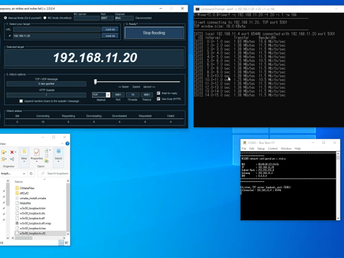Open the attack Method dropdown showing TCP
This screenshot has height=258, width=344.
[108, 95]
